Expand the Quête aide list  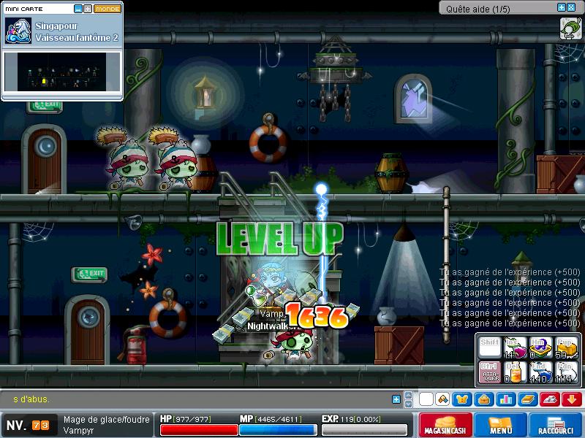pos(562,7)
